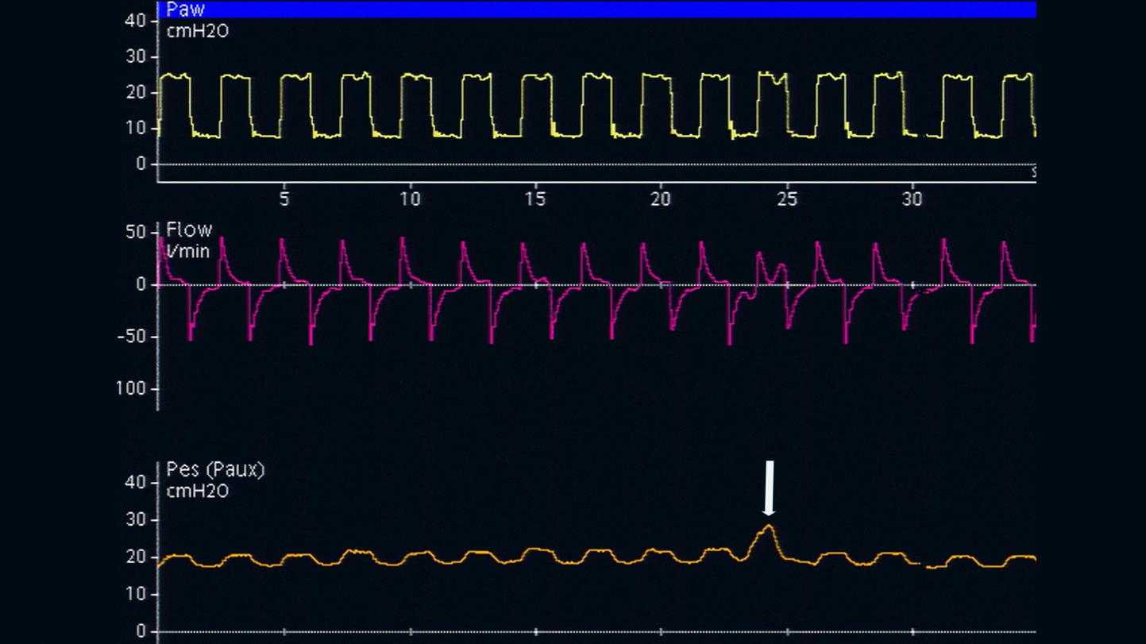Select the 5 second mark on time axis
This screenshot has height=644, width=1146.
click(x=284, y=199)
